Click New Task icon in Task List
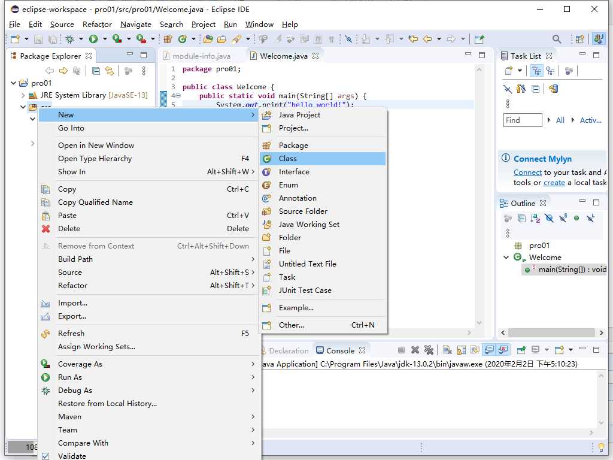 click(x=509, y=71)
